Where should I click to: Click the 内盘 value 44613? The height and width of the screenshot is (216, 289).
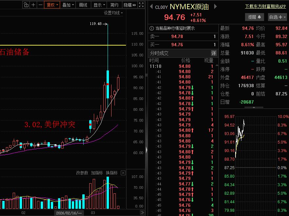pos(281,77)
